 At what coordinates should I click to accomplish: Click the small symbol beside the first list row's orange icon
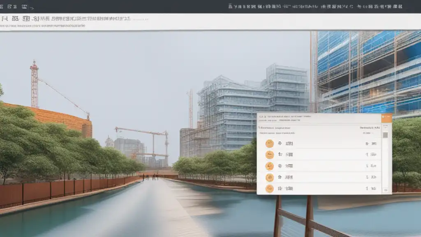[280, 144]
